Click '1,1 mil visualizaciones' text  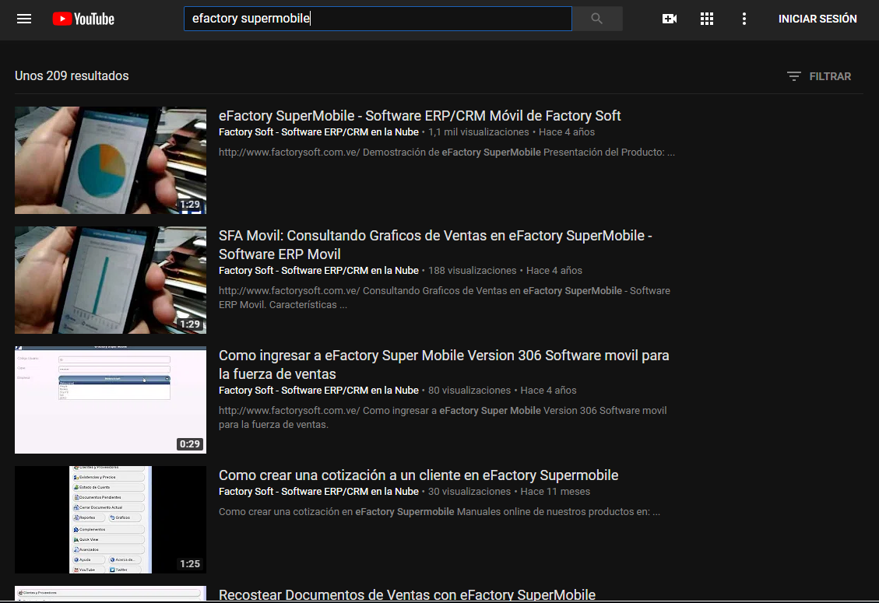pos(479,132)
